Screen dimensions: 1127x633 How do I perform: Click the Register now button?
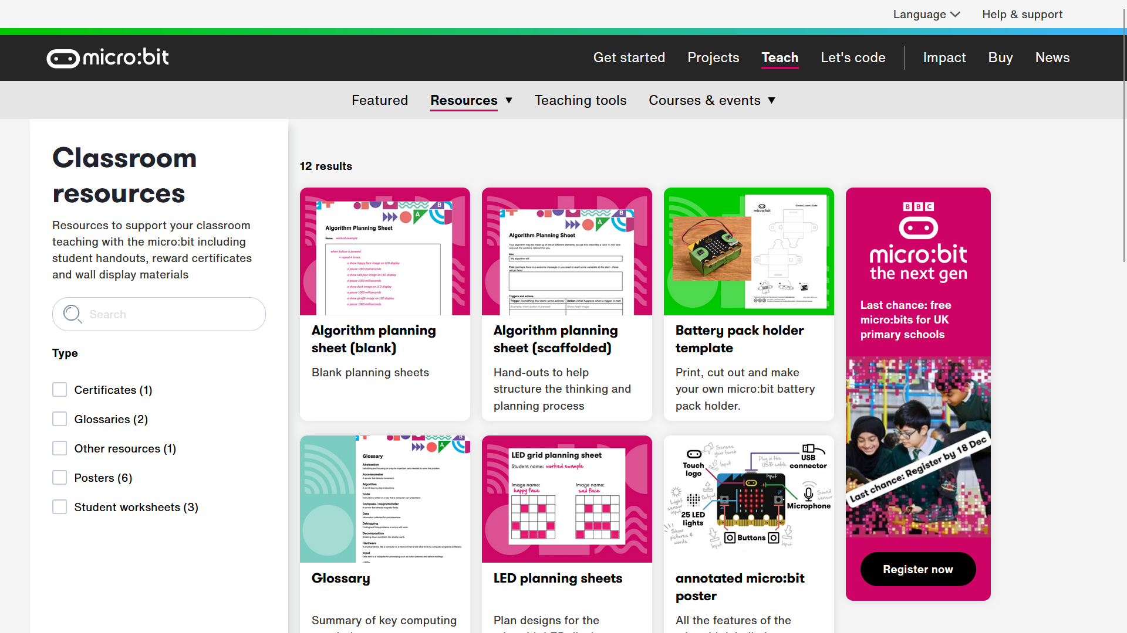click(917, 569)
